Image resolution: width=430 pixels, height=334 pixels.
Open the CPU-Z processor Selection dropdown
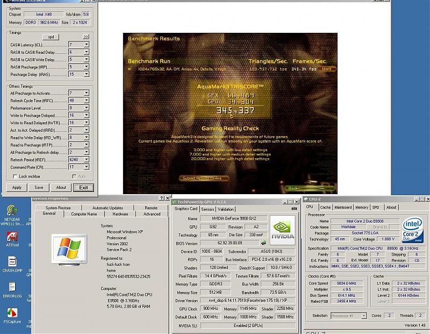click(364, 316)
